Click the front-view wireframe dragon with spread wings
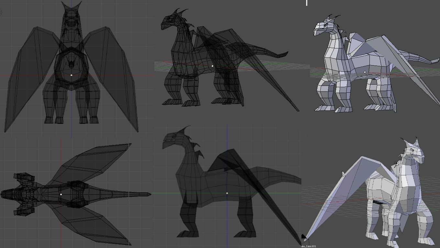This screenshot has height=248, width=440. coord(71,67)
